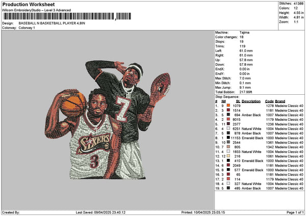
Task: Click Emerald Black description in row 15
Action: tap(252, 170)
